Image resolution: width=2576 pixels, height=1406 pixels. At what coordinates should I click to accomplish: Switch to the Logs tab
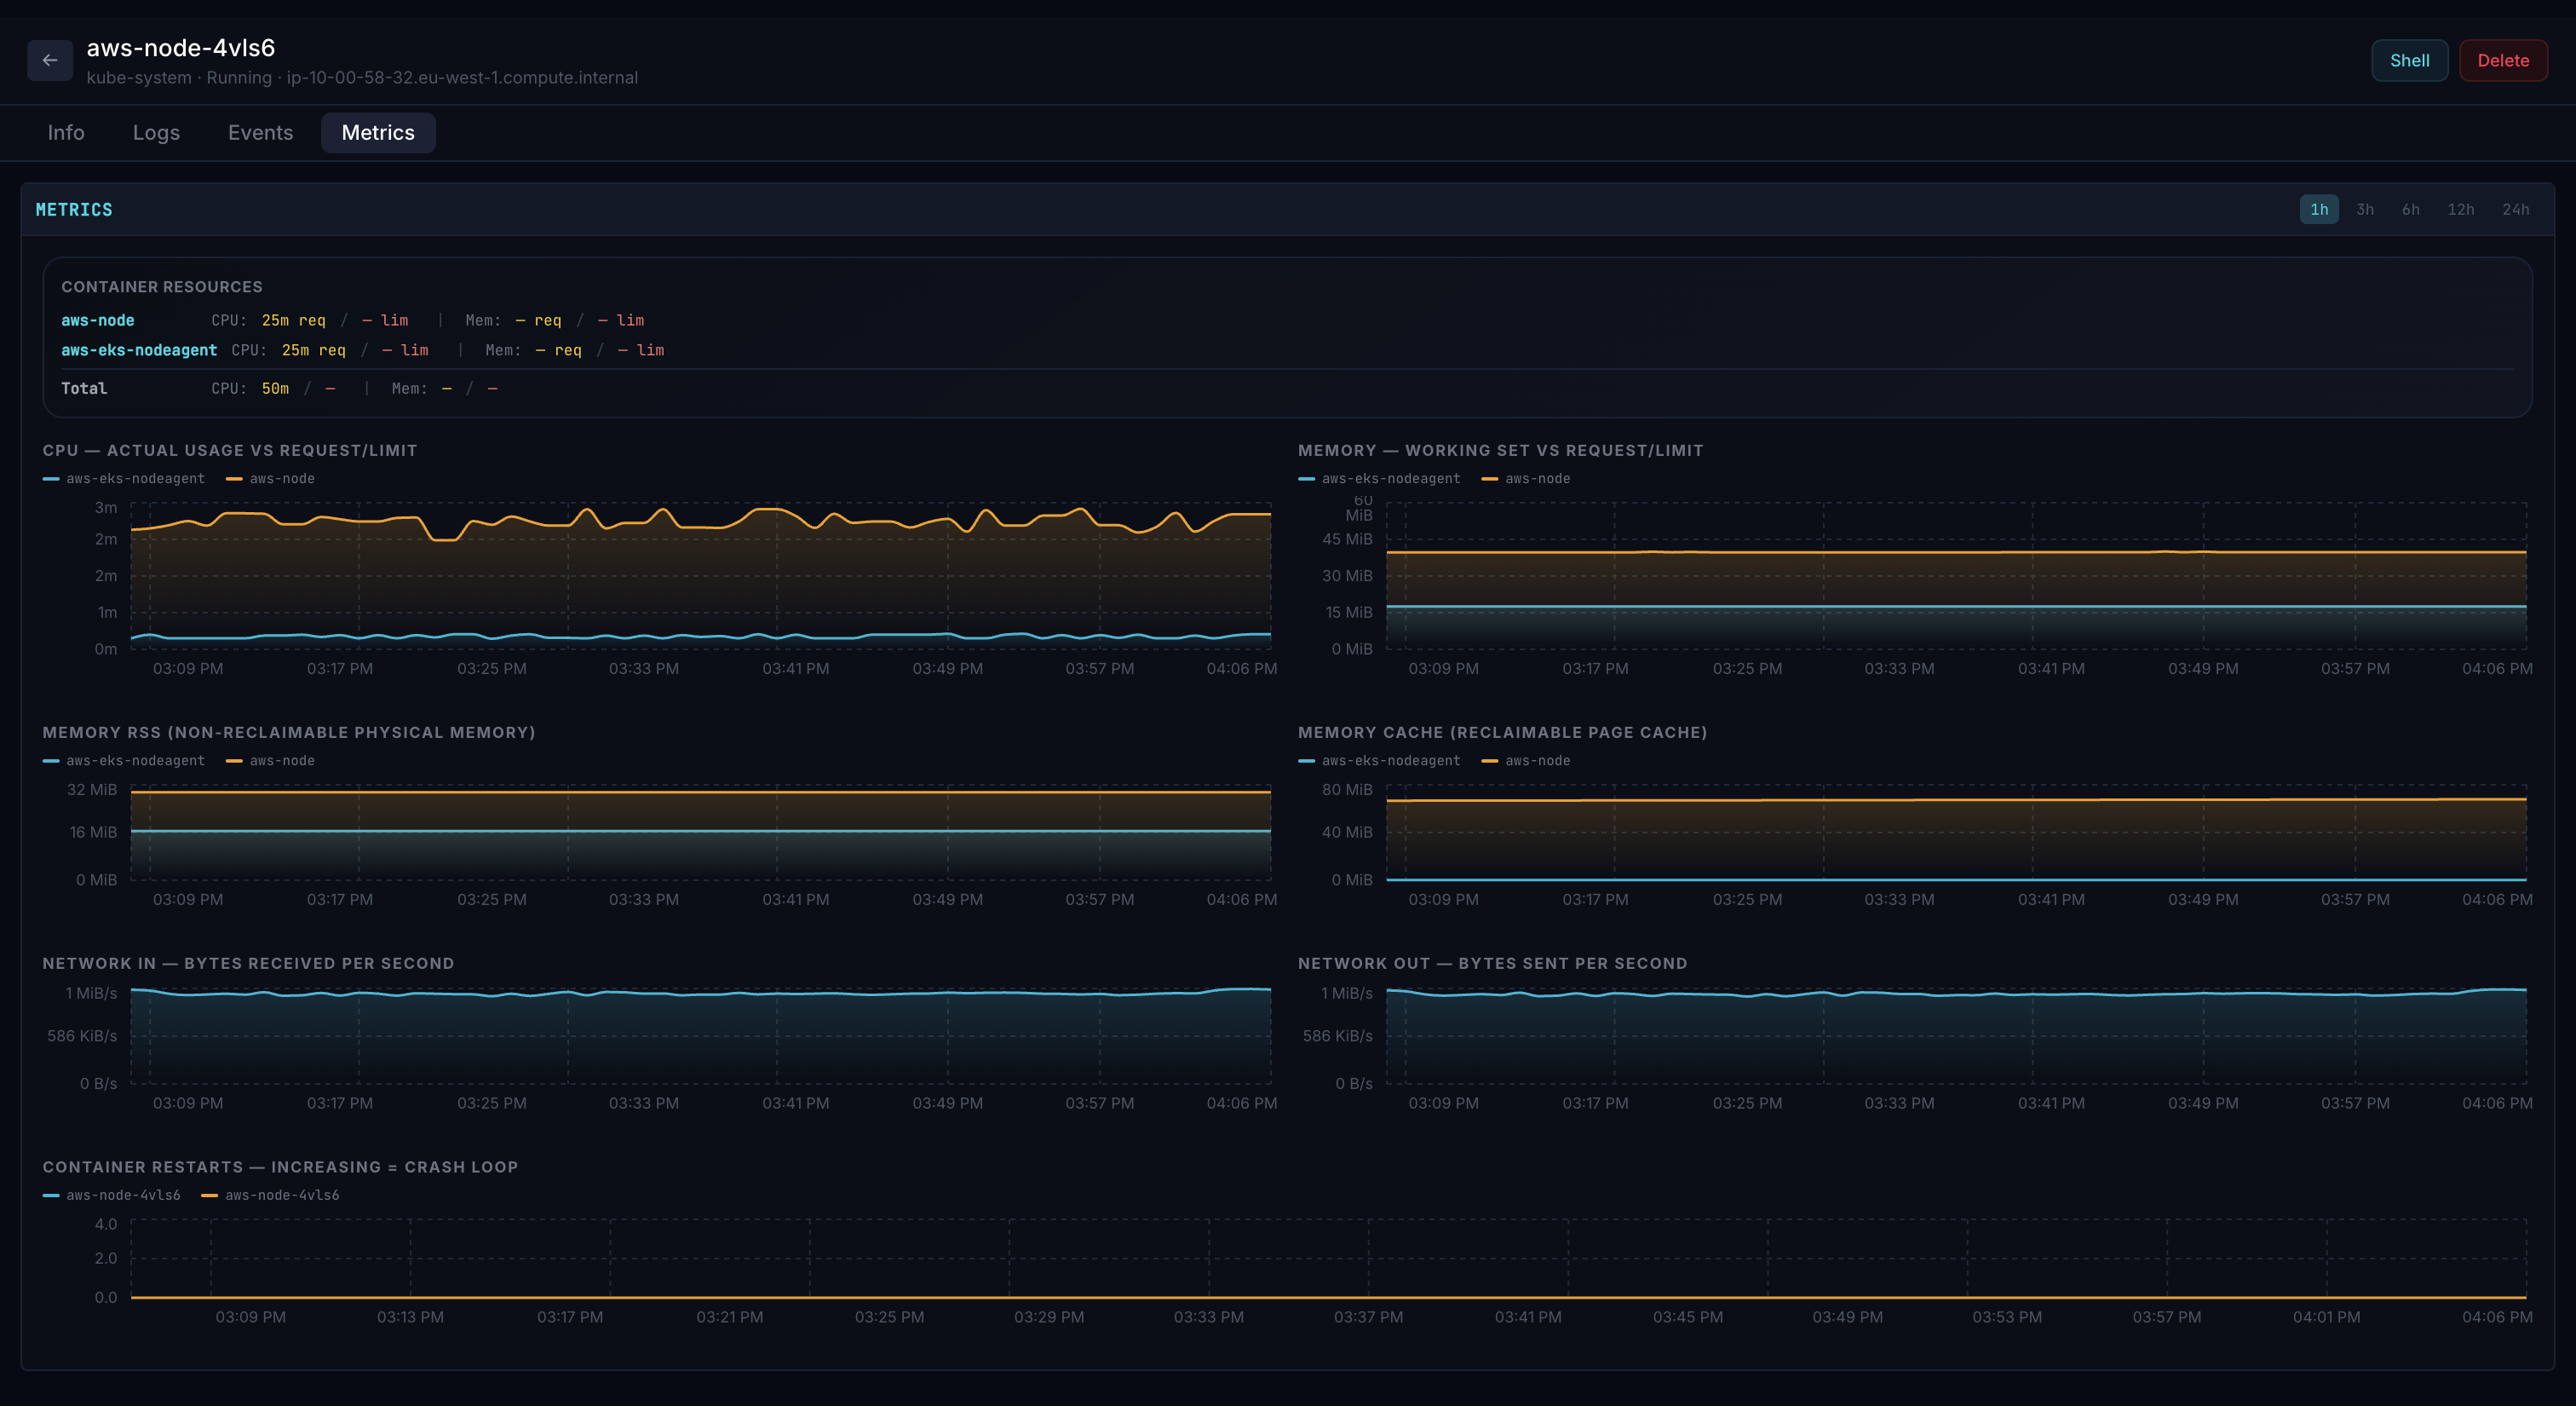pos(156,132)
